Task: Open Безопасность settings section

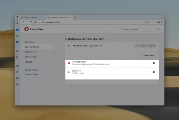Action: tap(31, 52)
